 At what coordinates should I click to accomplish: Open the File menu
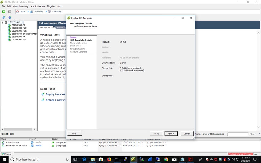4,6
